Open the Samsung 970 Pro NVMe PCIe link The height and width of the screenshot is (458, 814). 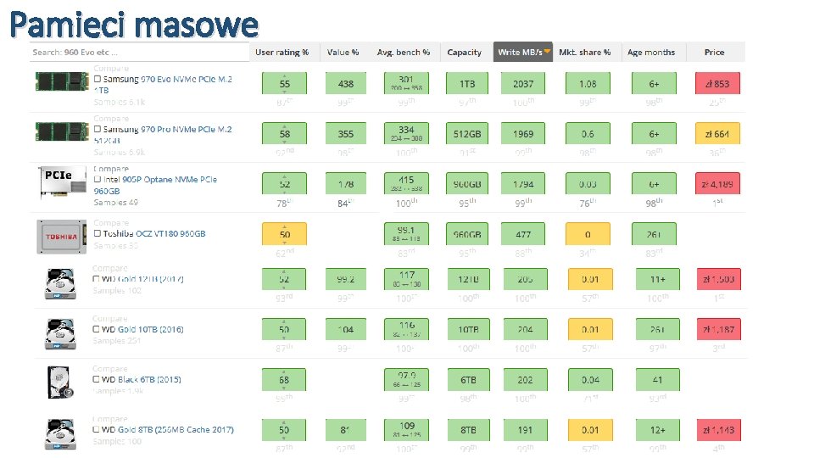(x=163, y=135)
